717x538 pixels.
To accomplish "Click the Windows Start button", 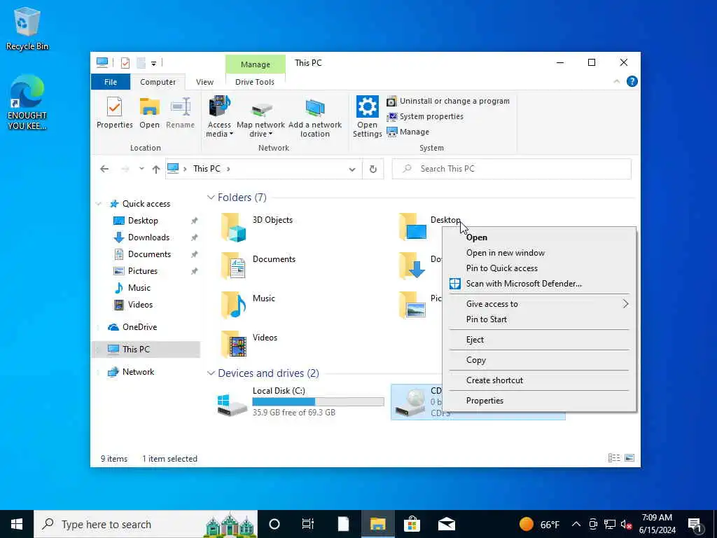I will tap(17, 524).
